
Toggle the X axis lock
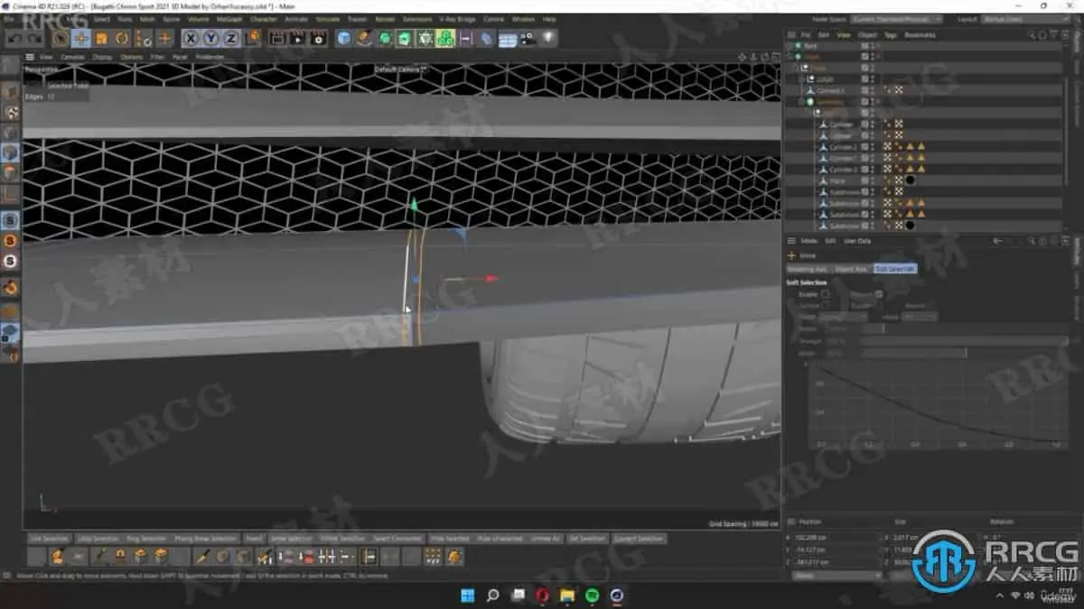[x=191, y=38]
